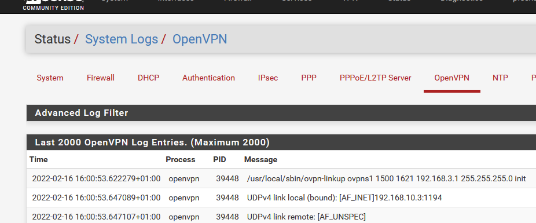Switch to the IPsec tab
The height and width of the screenshot is (223, 536).
point(268,78)
